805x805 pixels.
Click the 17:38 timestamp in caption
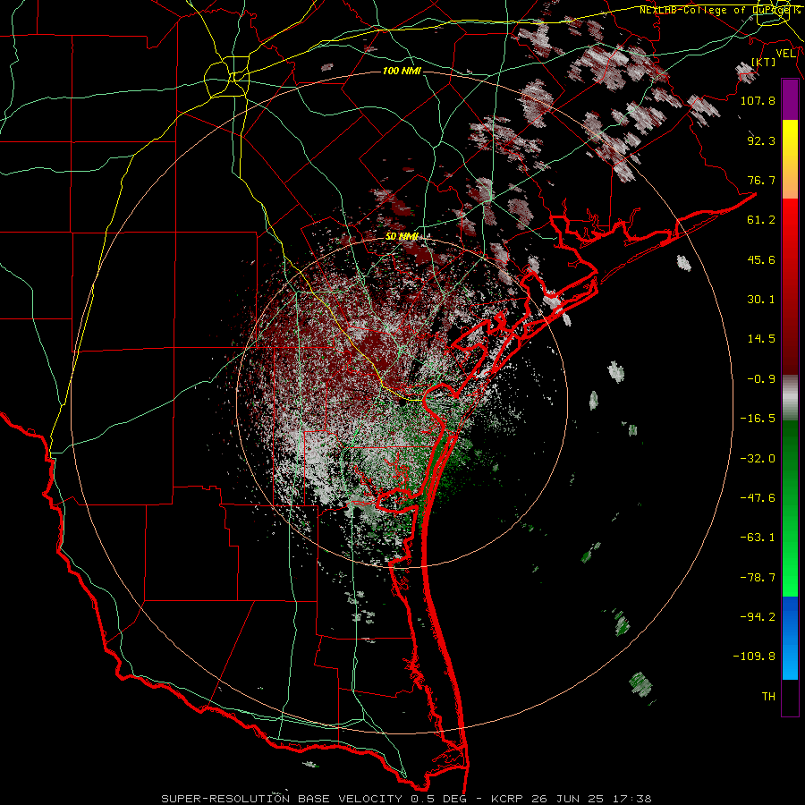(x=633, y=799)
